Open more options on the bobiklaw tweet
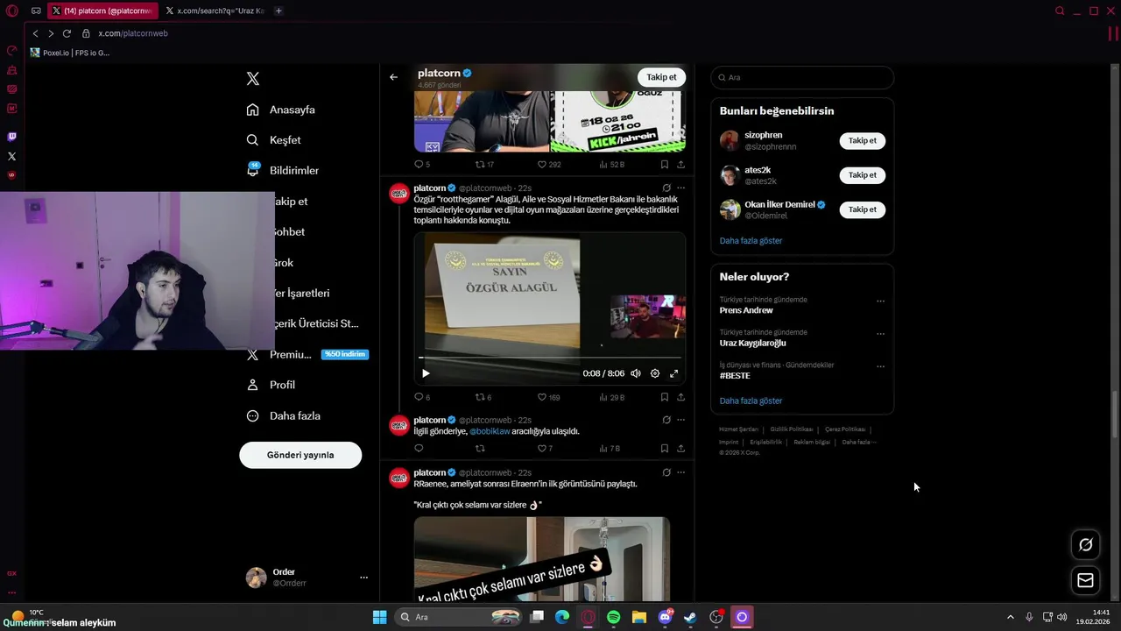The image size is (1121, 631). pos(680,420)
